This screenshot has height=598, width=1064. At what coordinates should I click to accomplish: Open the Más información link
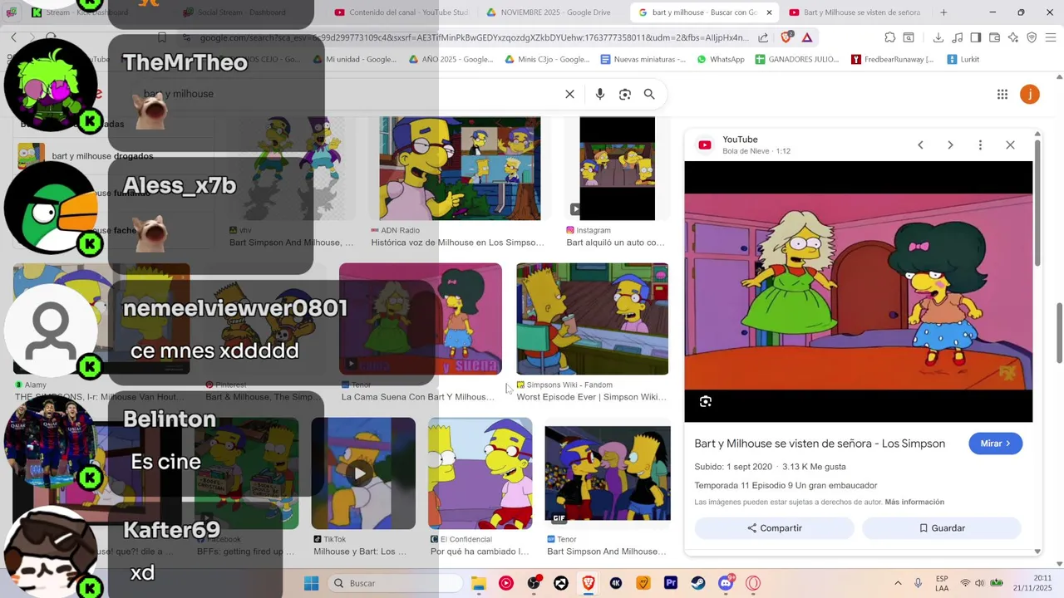click(x=914, y=502)
